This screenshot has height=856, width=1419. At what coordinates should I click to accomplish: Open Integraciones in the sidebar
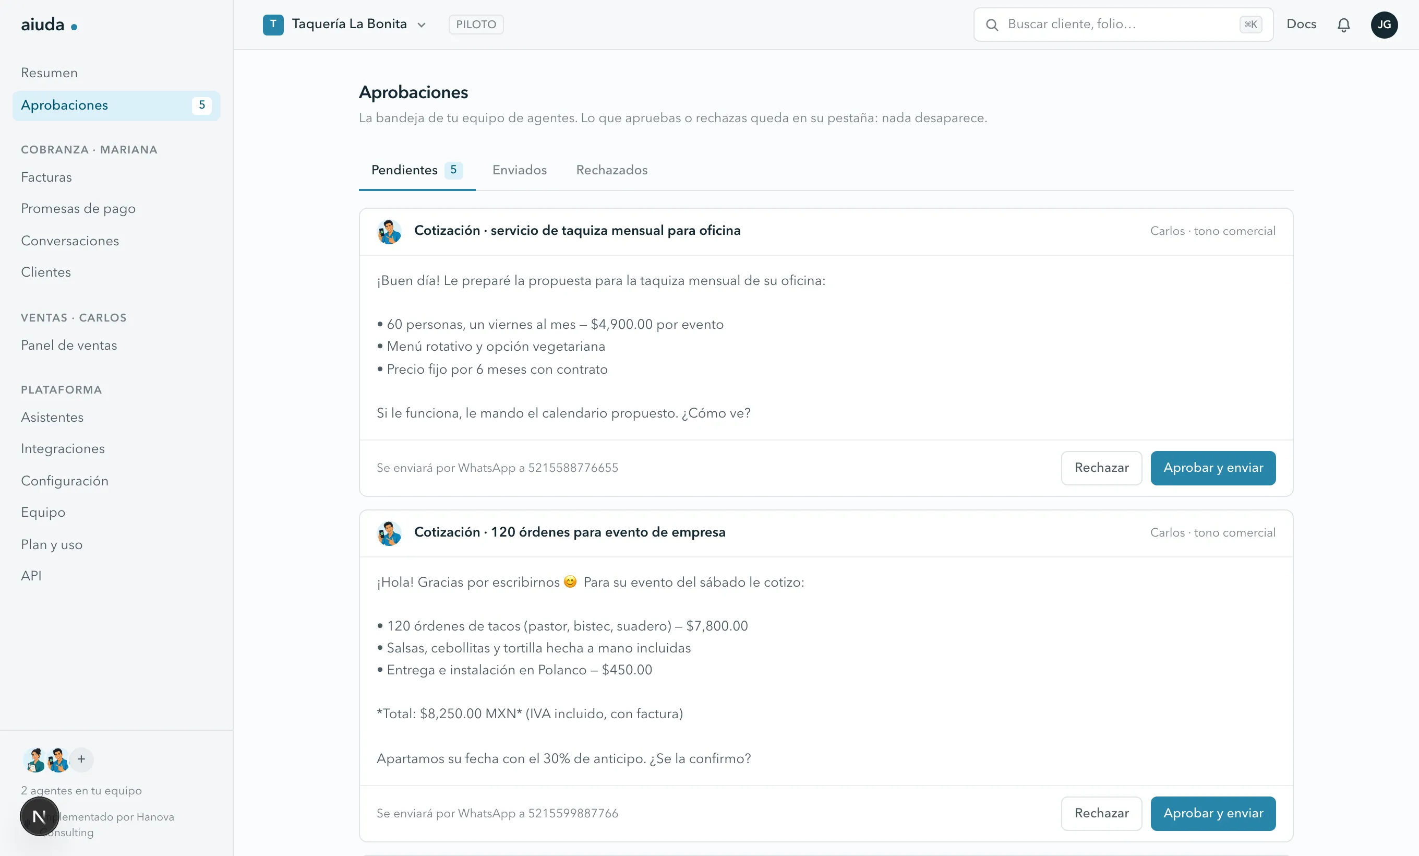point(116,449)
